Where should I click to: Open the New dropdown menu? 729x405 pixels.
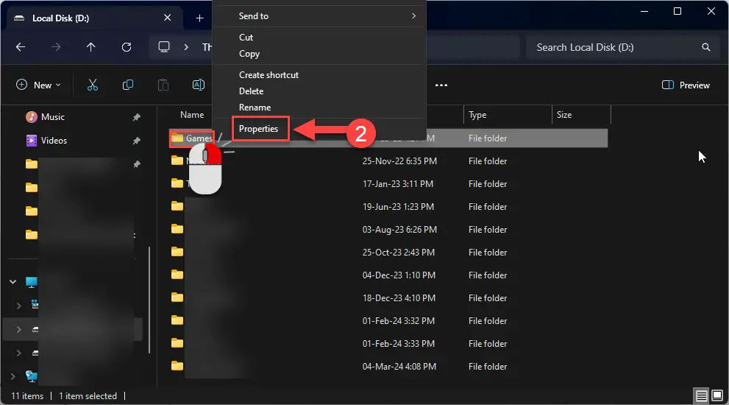38,85
